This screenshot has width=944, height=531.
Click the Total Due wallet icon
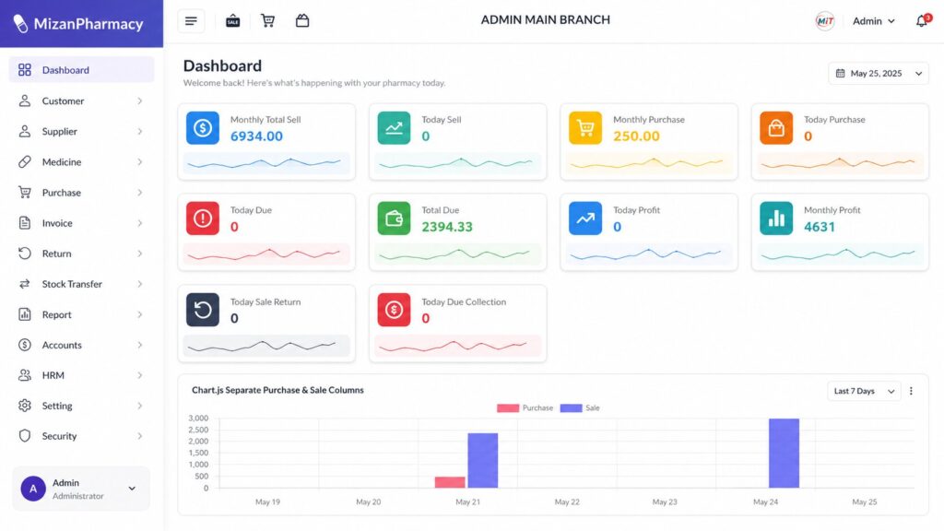394,218
